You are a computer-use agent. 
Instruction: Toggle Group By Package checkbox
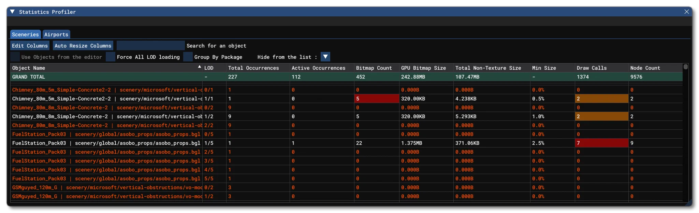pyautogui.click(x=188, y=57)
